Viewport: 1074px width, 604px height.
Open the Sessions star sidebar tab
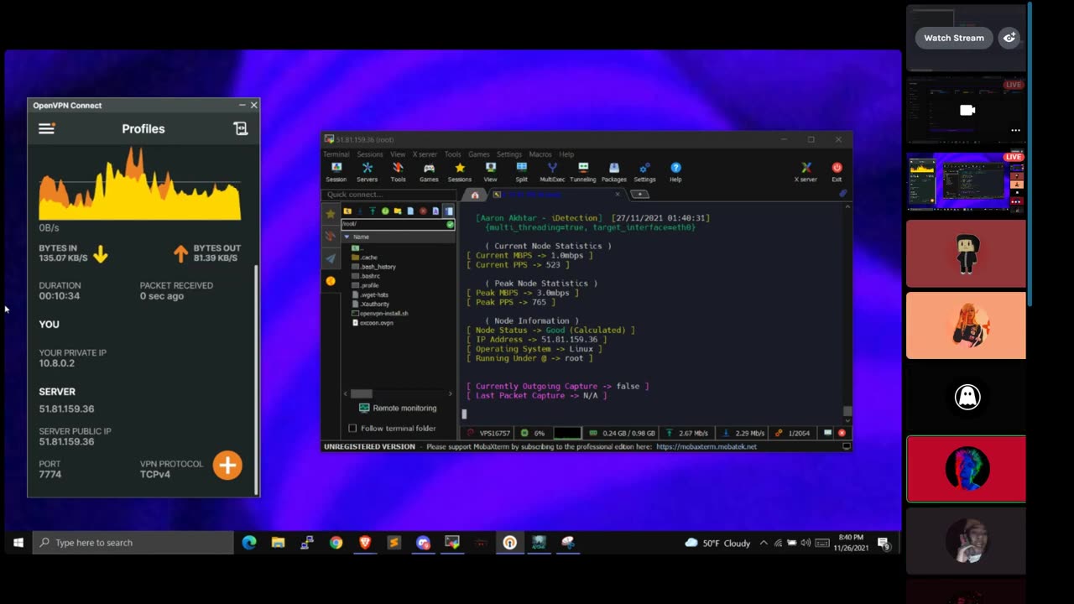[331, 215]
